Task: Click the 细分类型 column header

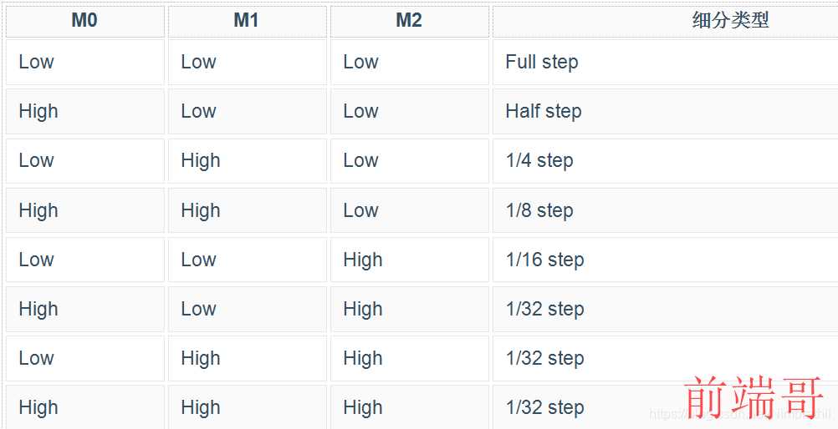Action: coord(666,22)
